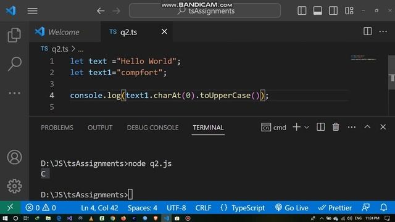395x222 pixels.
Task: Split the editor to the right
Action: click(368, 31)
